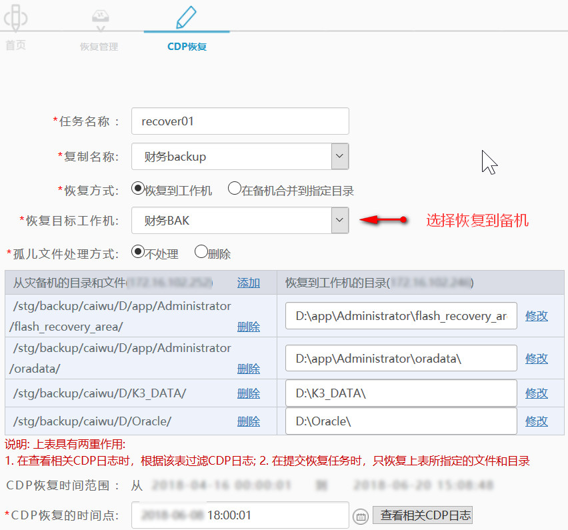
Task: Select 恢复到工作机 radio option
Action: (138, 189)
